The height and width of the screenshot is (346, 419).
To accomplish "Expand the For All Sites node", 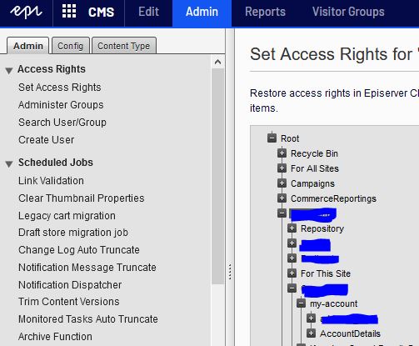I will (282, 168).
